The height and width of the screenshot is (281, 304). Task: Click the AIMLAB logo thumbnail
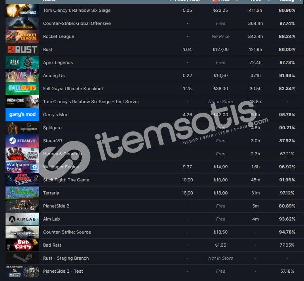[22, 219]
